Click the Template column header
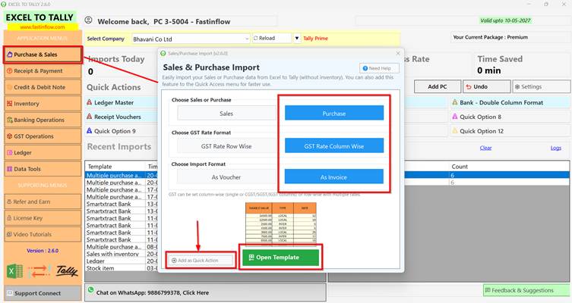Screen dimensions: 572x303 tap(115, 166)
